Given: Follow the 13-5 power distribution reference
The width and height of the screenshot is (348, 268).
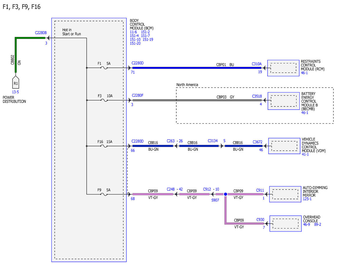Looking at the screenshot, I should (15, 92).
